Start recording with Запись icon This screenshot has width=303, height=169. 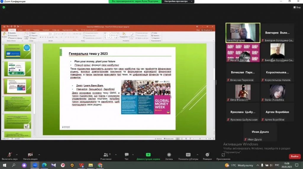point(169,155)
